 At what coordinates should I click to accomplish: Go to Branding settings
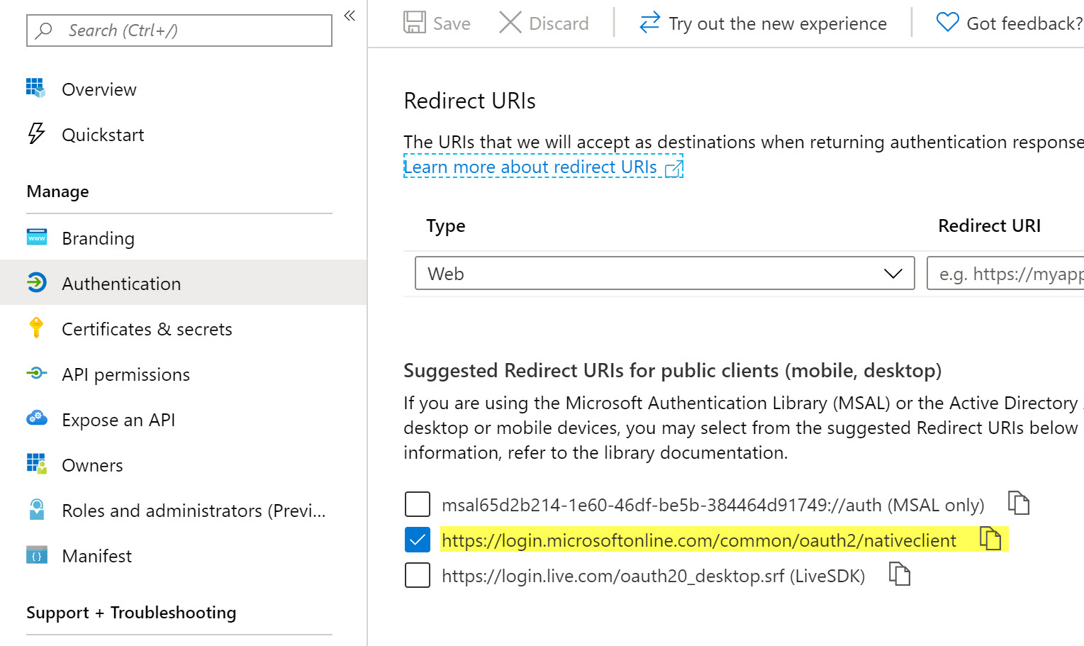[98, 238]
